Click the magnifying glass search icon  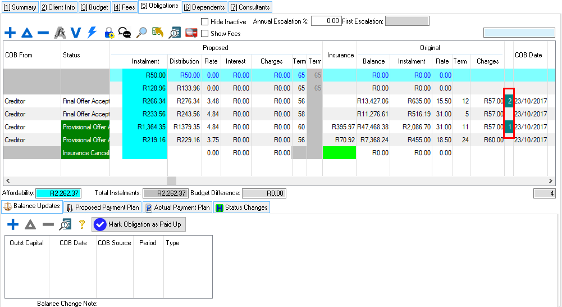[x=141, y=33]
